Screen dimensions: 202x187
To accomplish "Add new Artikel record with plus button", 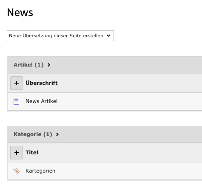I will [x=17, y=83].
